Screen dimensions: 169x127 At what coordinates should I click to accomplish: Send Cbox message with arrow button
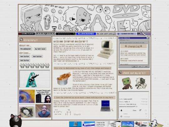[146, 116]
